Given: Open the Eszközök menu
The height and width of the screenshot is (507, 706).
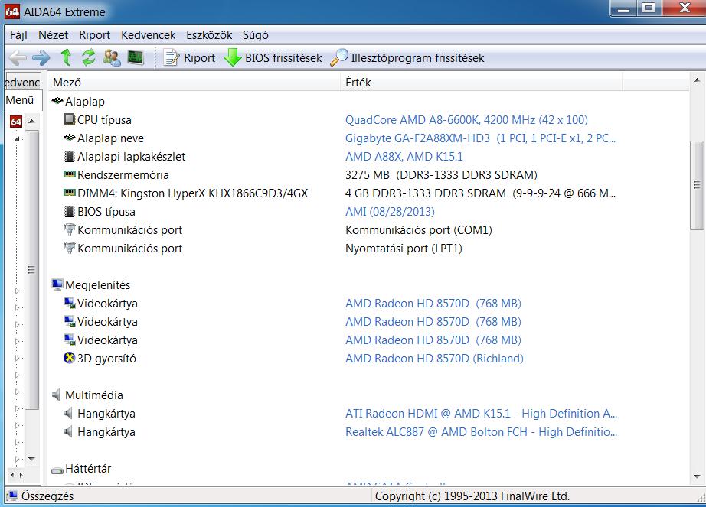Looking at the screenshot, I should pos(209,35).
